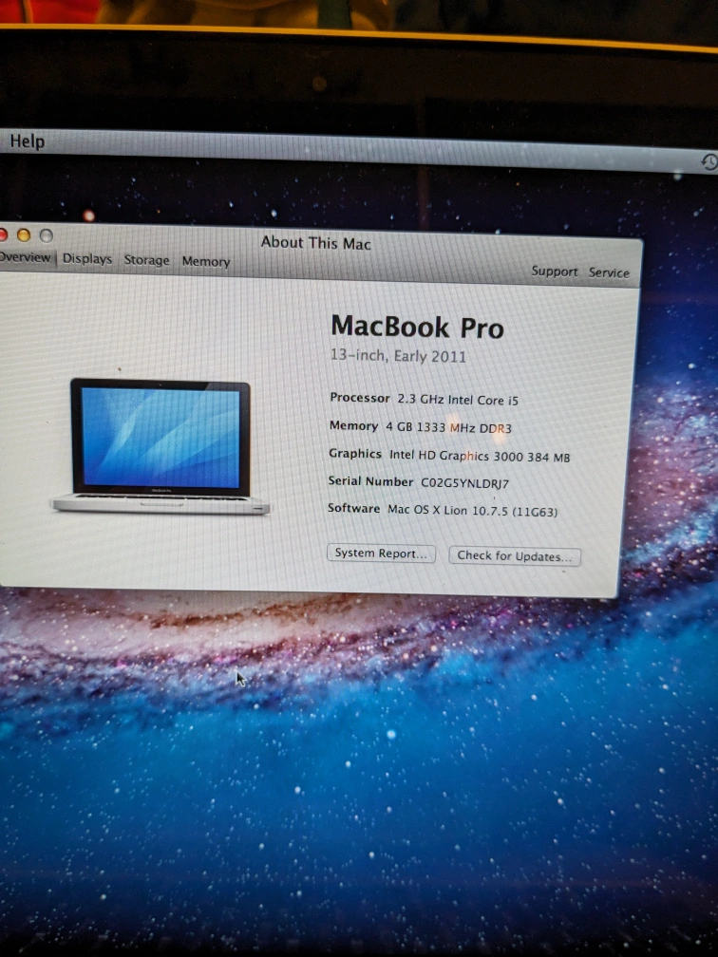The height and width of the screenshot is (957, 718).
Task: Open the Help menu in menu bar
Action: [28, 141]
